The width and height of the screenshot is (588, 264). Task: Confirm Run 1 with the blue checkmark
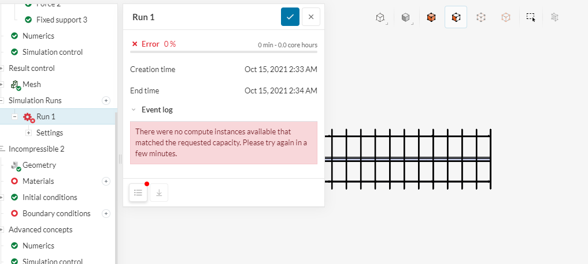(x=290, y=17)
